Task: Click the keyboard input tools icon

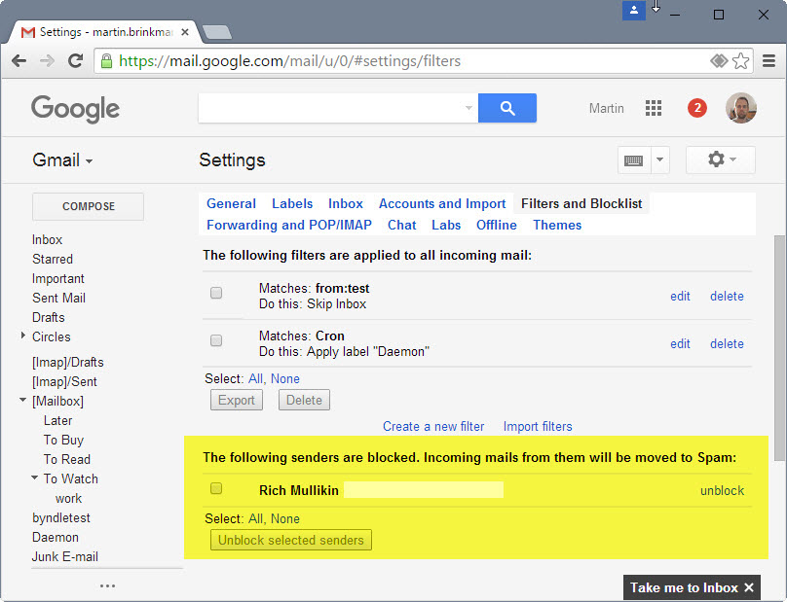Action: coord(633,160)
